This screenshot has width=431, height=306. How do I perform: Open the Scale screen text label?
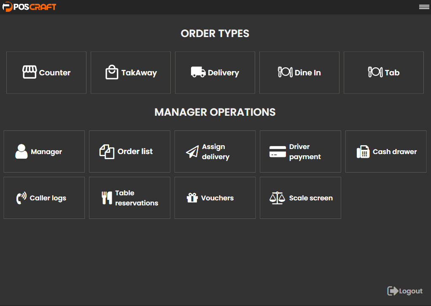point(311,198)
